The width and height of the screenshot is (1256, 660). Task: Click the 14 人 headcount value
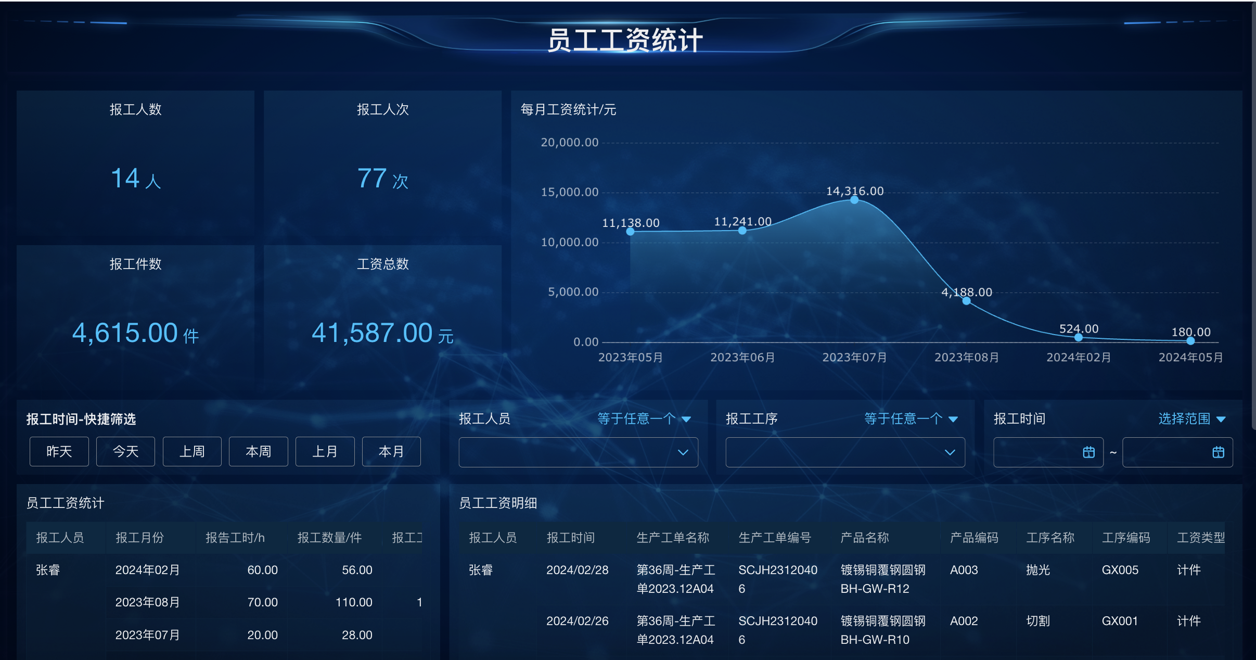(x=135, y=179)
